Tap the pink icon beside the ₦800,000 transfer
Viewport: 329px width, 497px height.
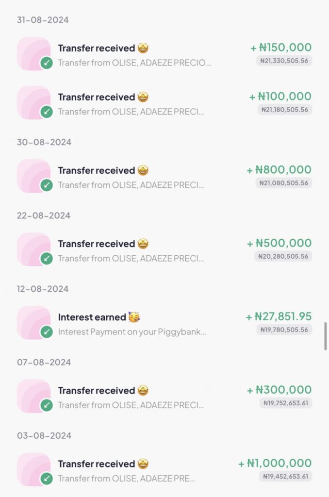[x=33, y=176]
